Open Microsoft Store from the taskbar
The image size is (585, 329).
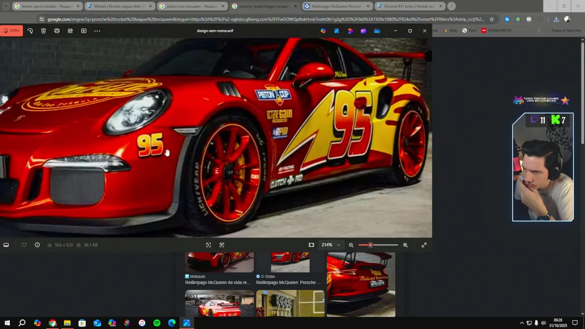tap(82, 323)
